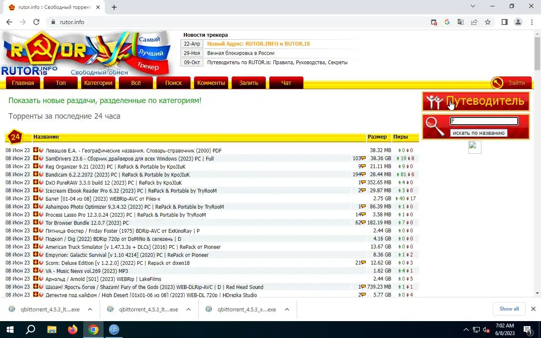Open news link 'Вечная блокировка в России'
This screenshot has width=541, height=338.
(x=240, y=53)
